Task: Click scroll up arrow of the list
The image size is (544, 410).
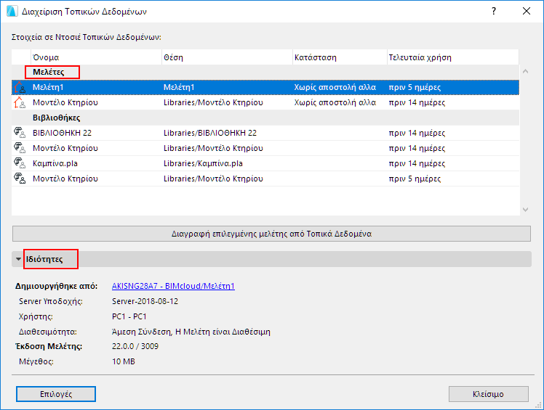Action: pyautogui.click(x=525, y=71)
